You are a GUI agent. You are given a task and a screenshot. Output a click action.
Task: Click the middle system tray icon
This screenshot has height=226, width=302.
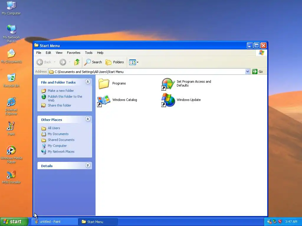pyautogui.click(x=275, y=222)
